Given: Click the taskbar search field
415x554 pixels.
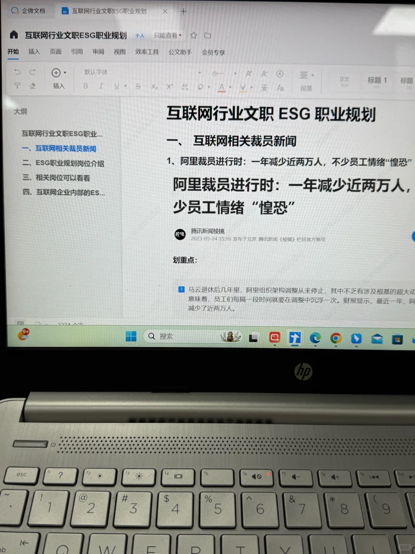Looking at the screenshot, I should pyautogui.click(x=193, y=337).
